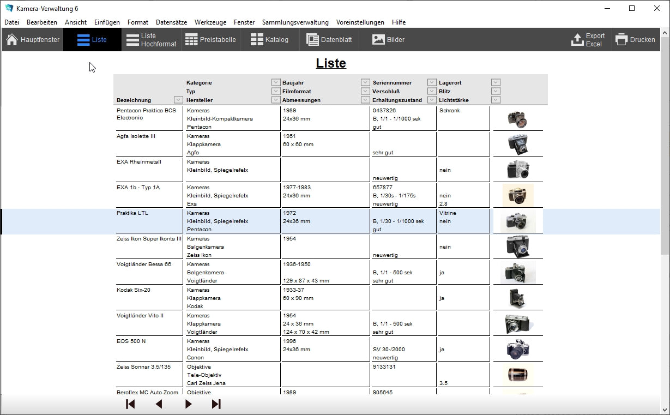The image size is (670, 415).
Task: Open the Datensätze menu
Action: point(171,22)
